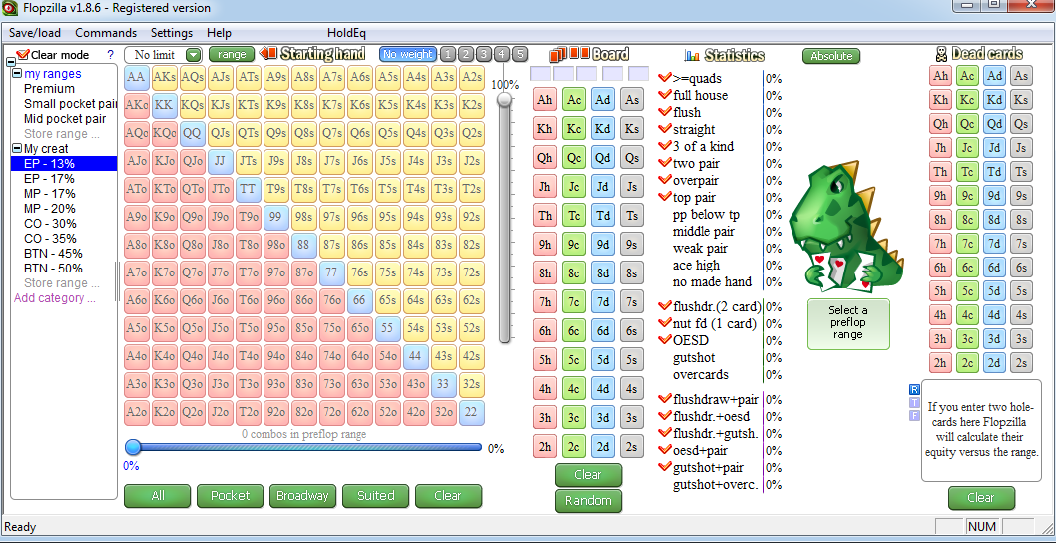The image size is (1056, 543).
Task: Select weight preset number 5
Action: pos(519,55)
